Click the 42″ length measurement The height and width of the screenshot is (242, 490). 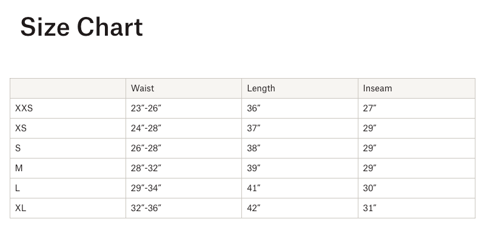(x=253, y=208)
